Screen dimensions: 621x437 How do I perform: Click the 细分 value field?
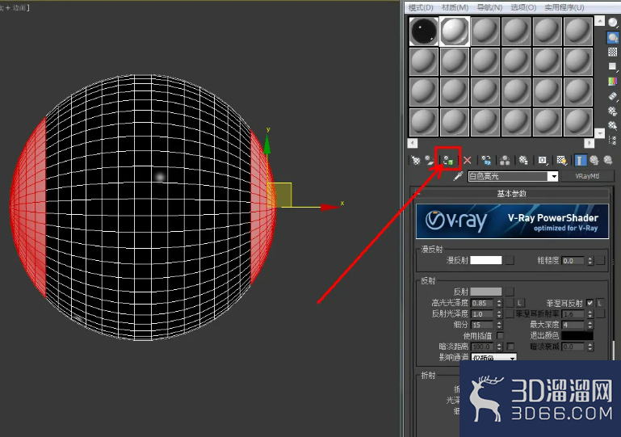point(483,325)
